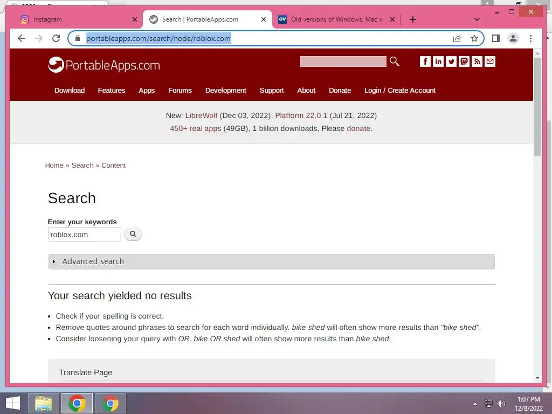Click the PortableApps.com logo

point(104,65)
